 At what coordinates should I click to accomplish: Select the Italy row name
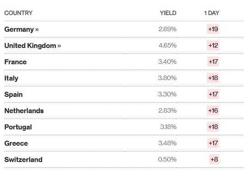[11, 78]
